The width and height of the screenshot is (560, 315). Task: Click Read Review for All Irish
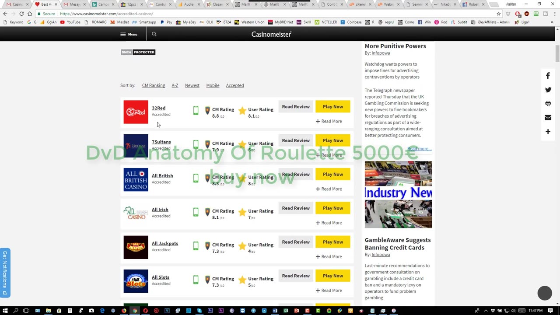coord(296,208)
